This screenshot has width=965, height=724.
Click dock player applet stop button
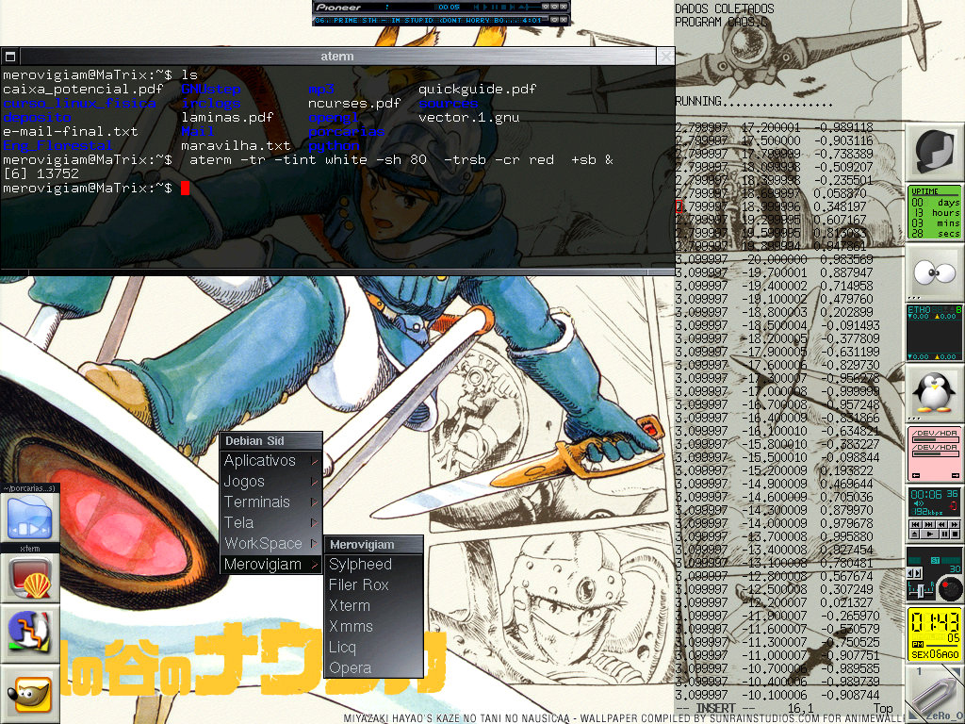[955, 534]
